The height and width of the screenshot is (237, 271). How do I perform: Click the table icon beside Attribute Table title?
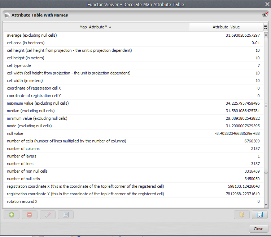click(x=7, y=15)
